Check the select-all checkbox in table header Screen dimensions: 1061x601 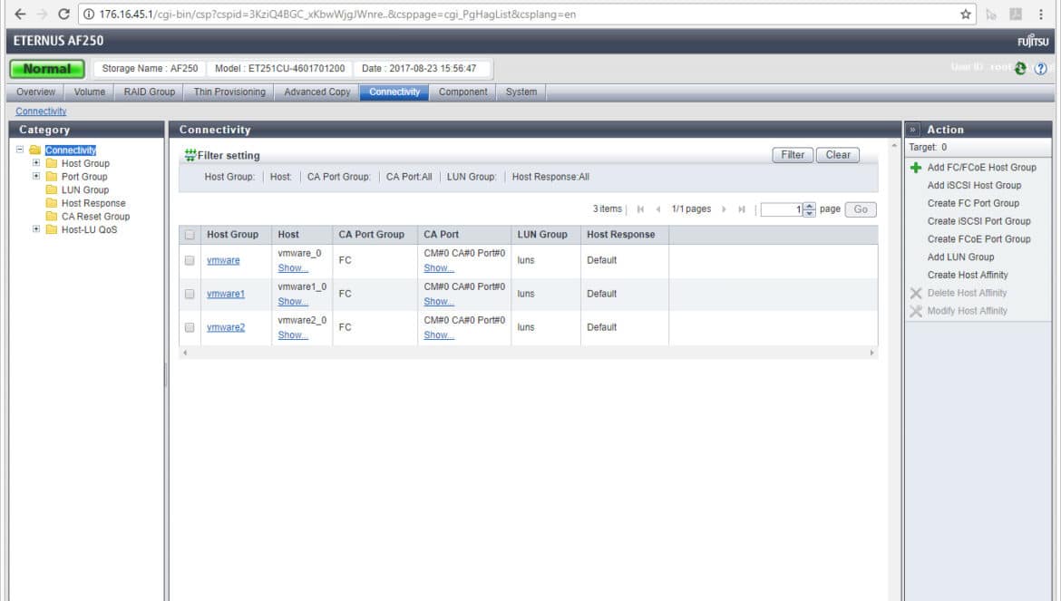[190, 235]
